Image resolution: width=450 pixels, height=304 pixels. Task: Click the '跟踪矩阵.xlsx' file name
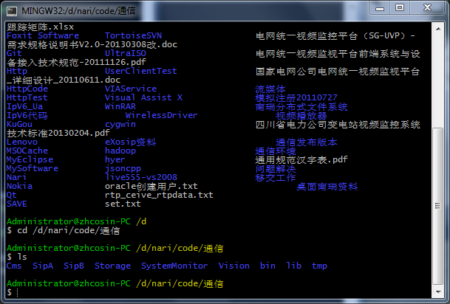pyautogui.click(x=40, y=27)
